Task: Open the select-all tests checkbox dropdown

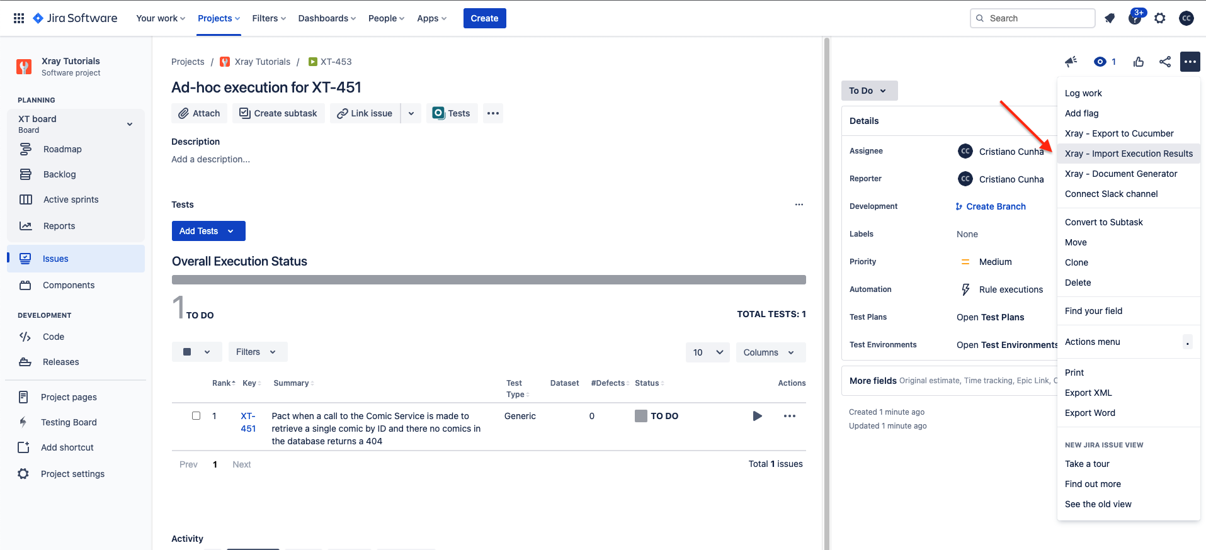Action: click(x=197, y=352)
